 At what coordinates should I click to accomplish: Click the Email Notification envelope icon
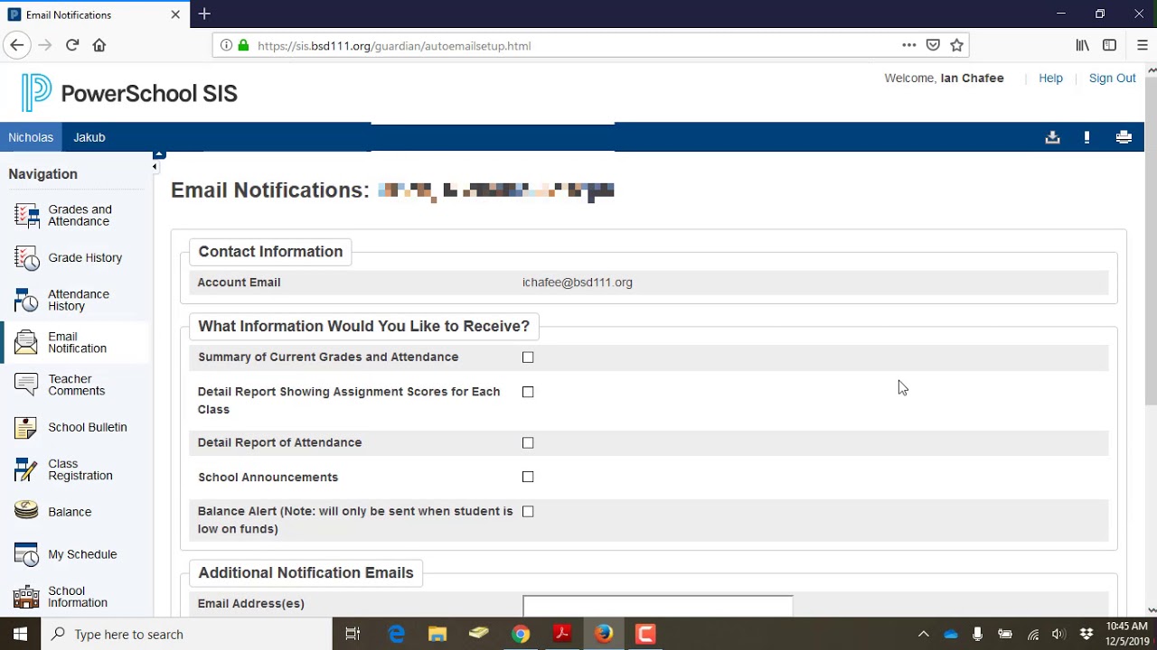click(x=27, y=342)
